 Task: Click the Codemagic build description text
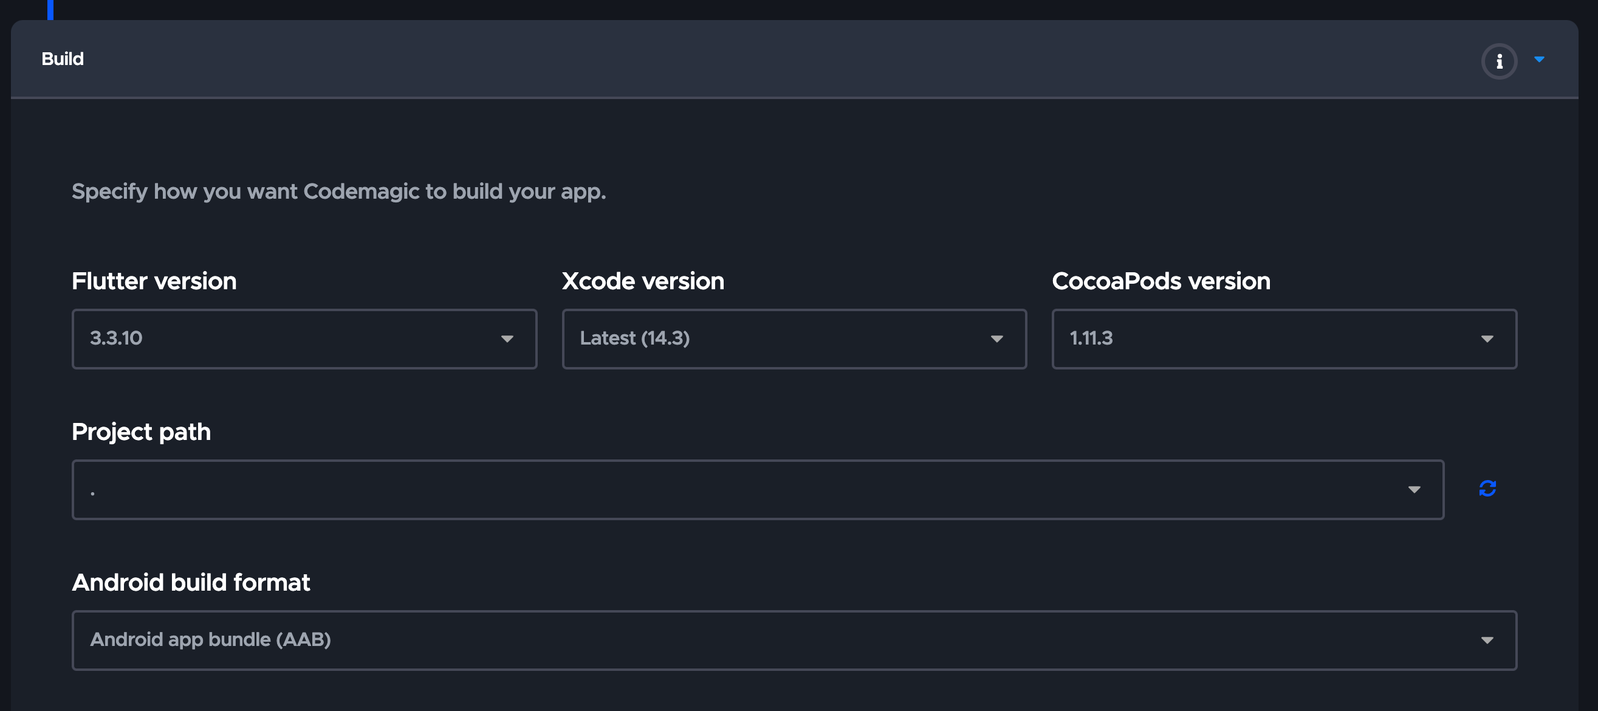point(338,191)
